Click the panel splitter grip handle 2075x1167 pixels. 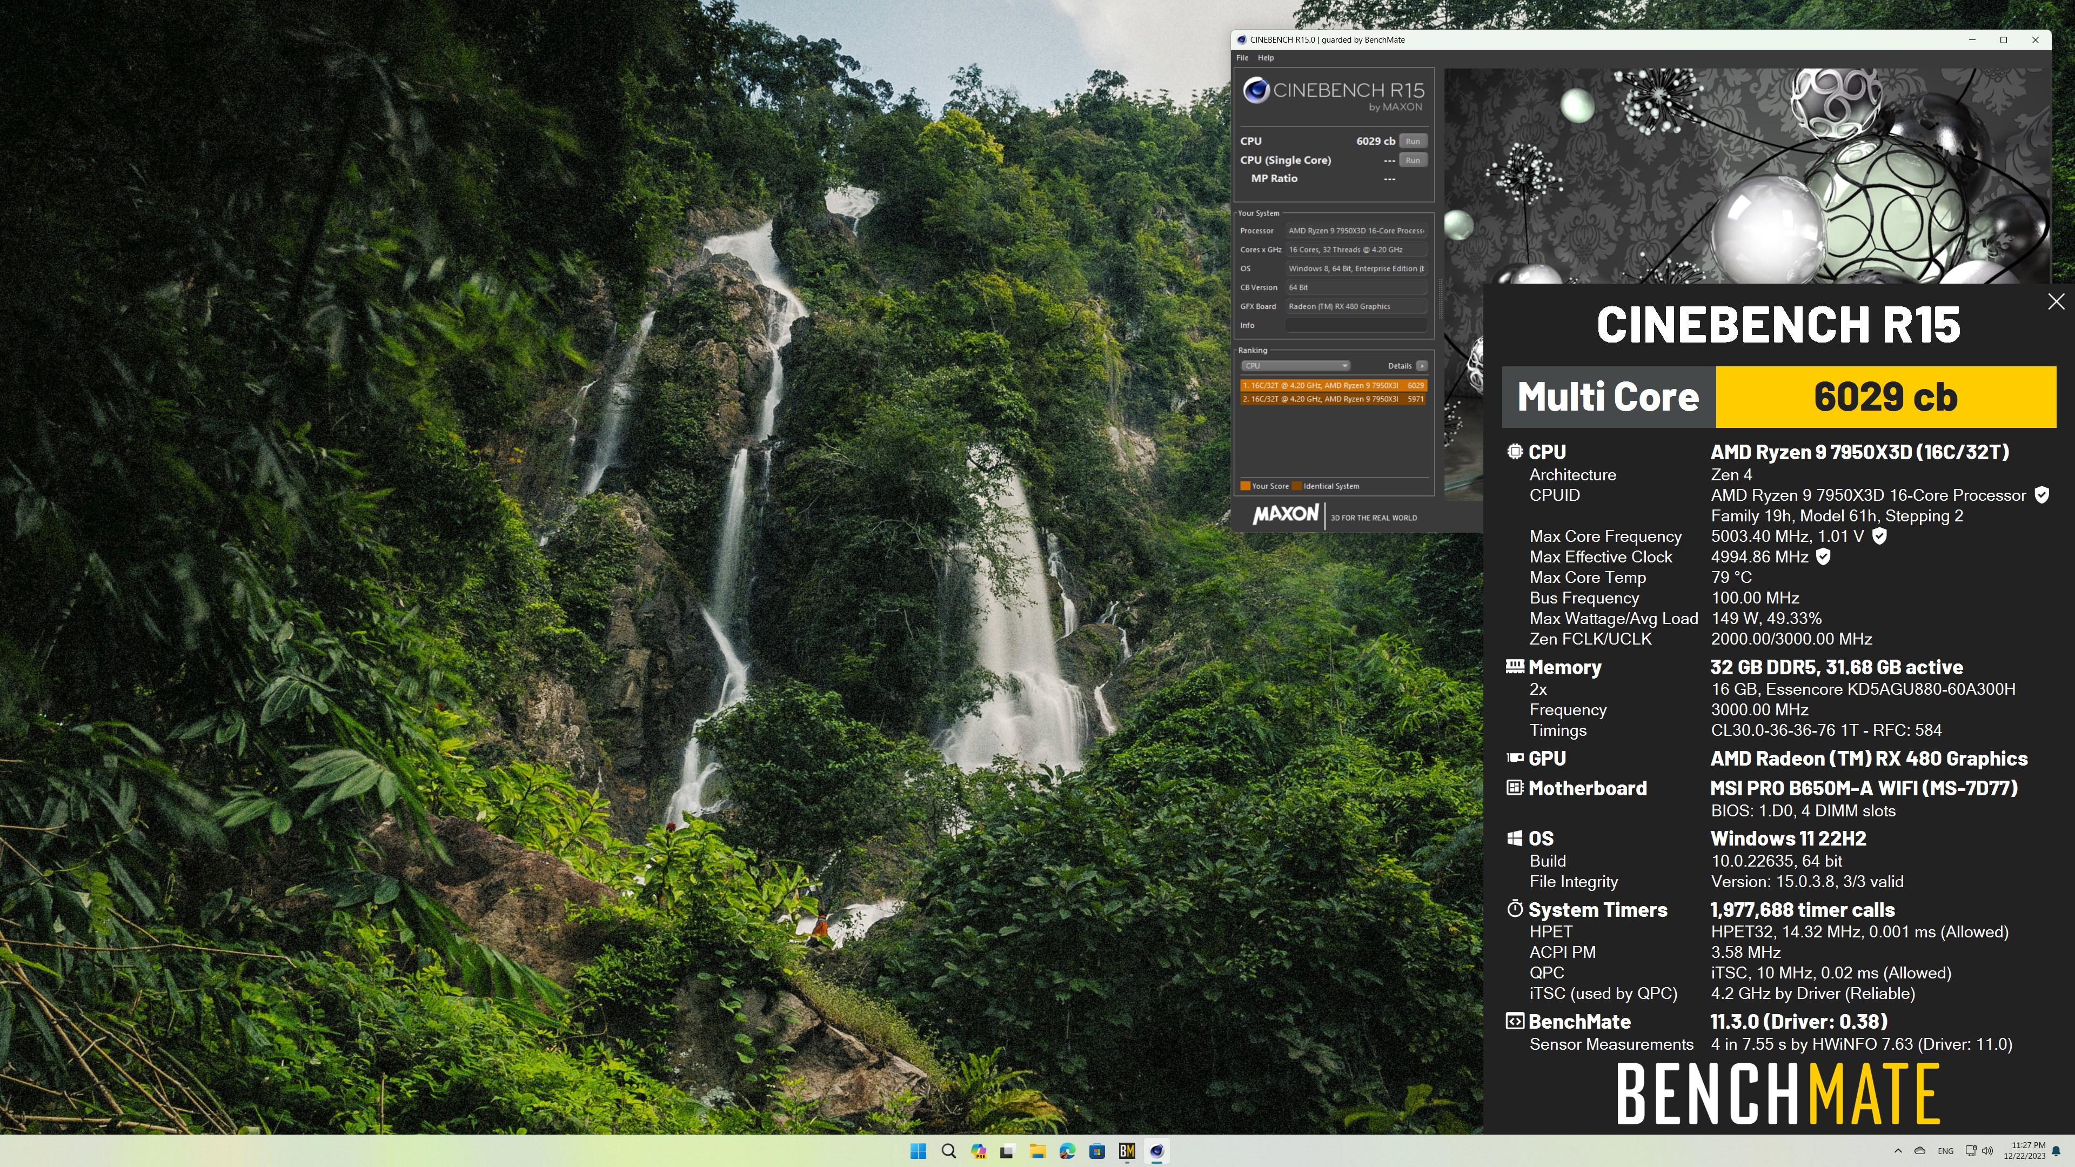(x=1440, y=299)
